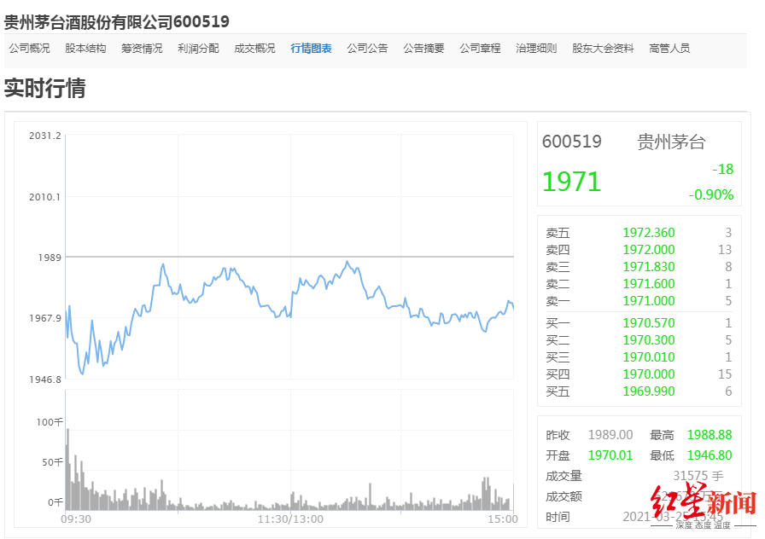765x539 pixels.
Task: Click the 实时行情 section heading
Action: coord(45,88)
